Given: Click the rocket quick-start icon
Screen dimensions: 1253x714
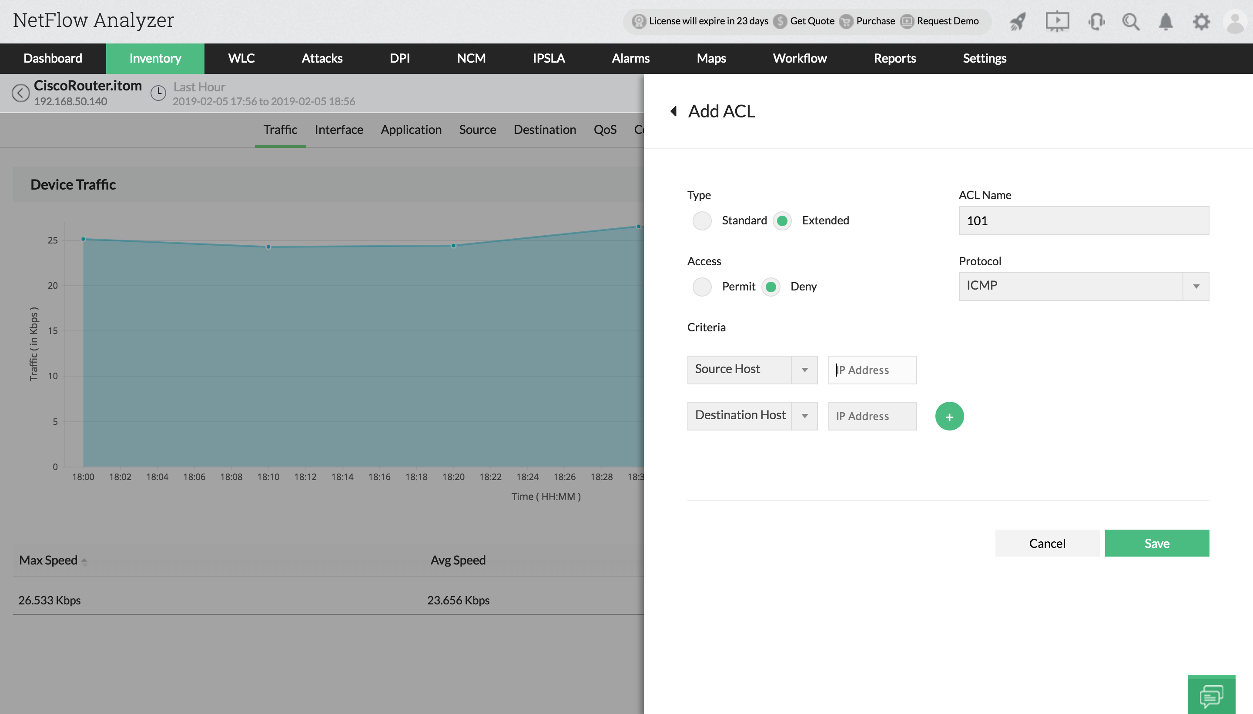Looking at the screenshot, I should click(1018, 22).
